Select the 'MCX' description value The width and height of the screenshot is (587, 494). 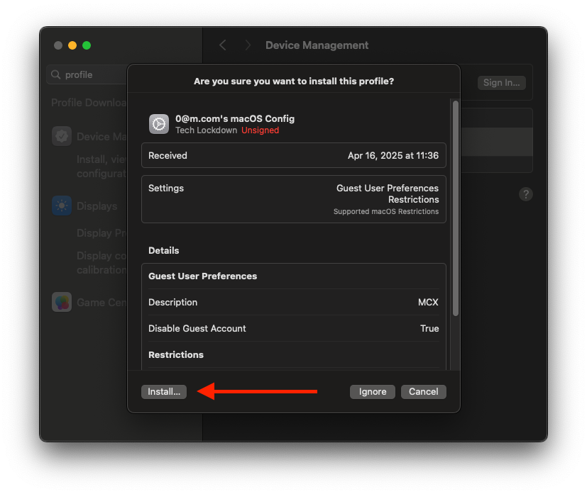tap(428, 303)
